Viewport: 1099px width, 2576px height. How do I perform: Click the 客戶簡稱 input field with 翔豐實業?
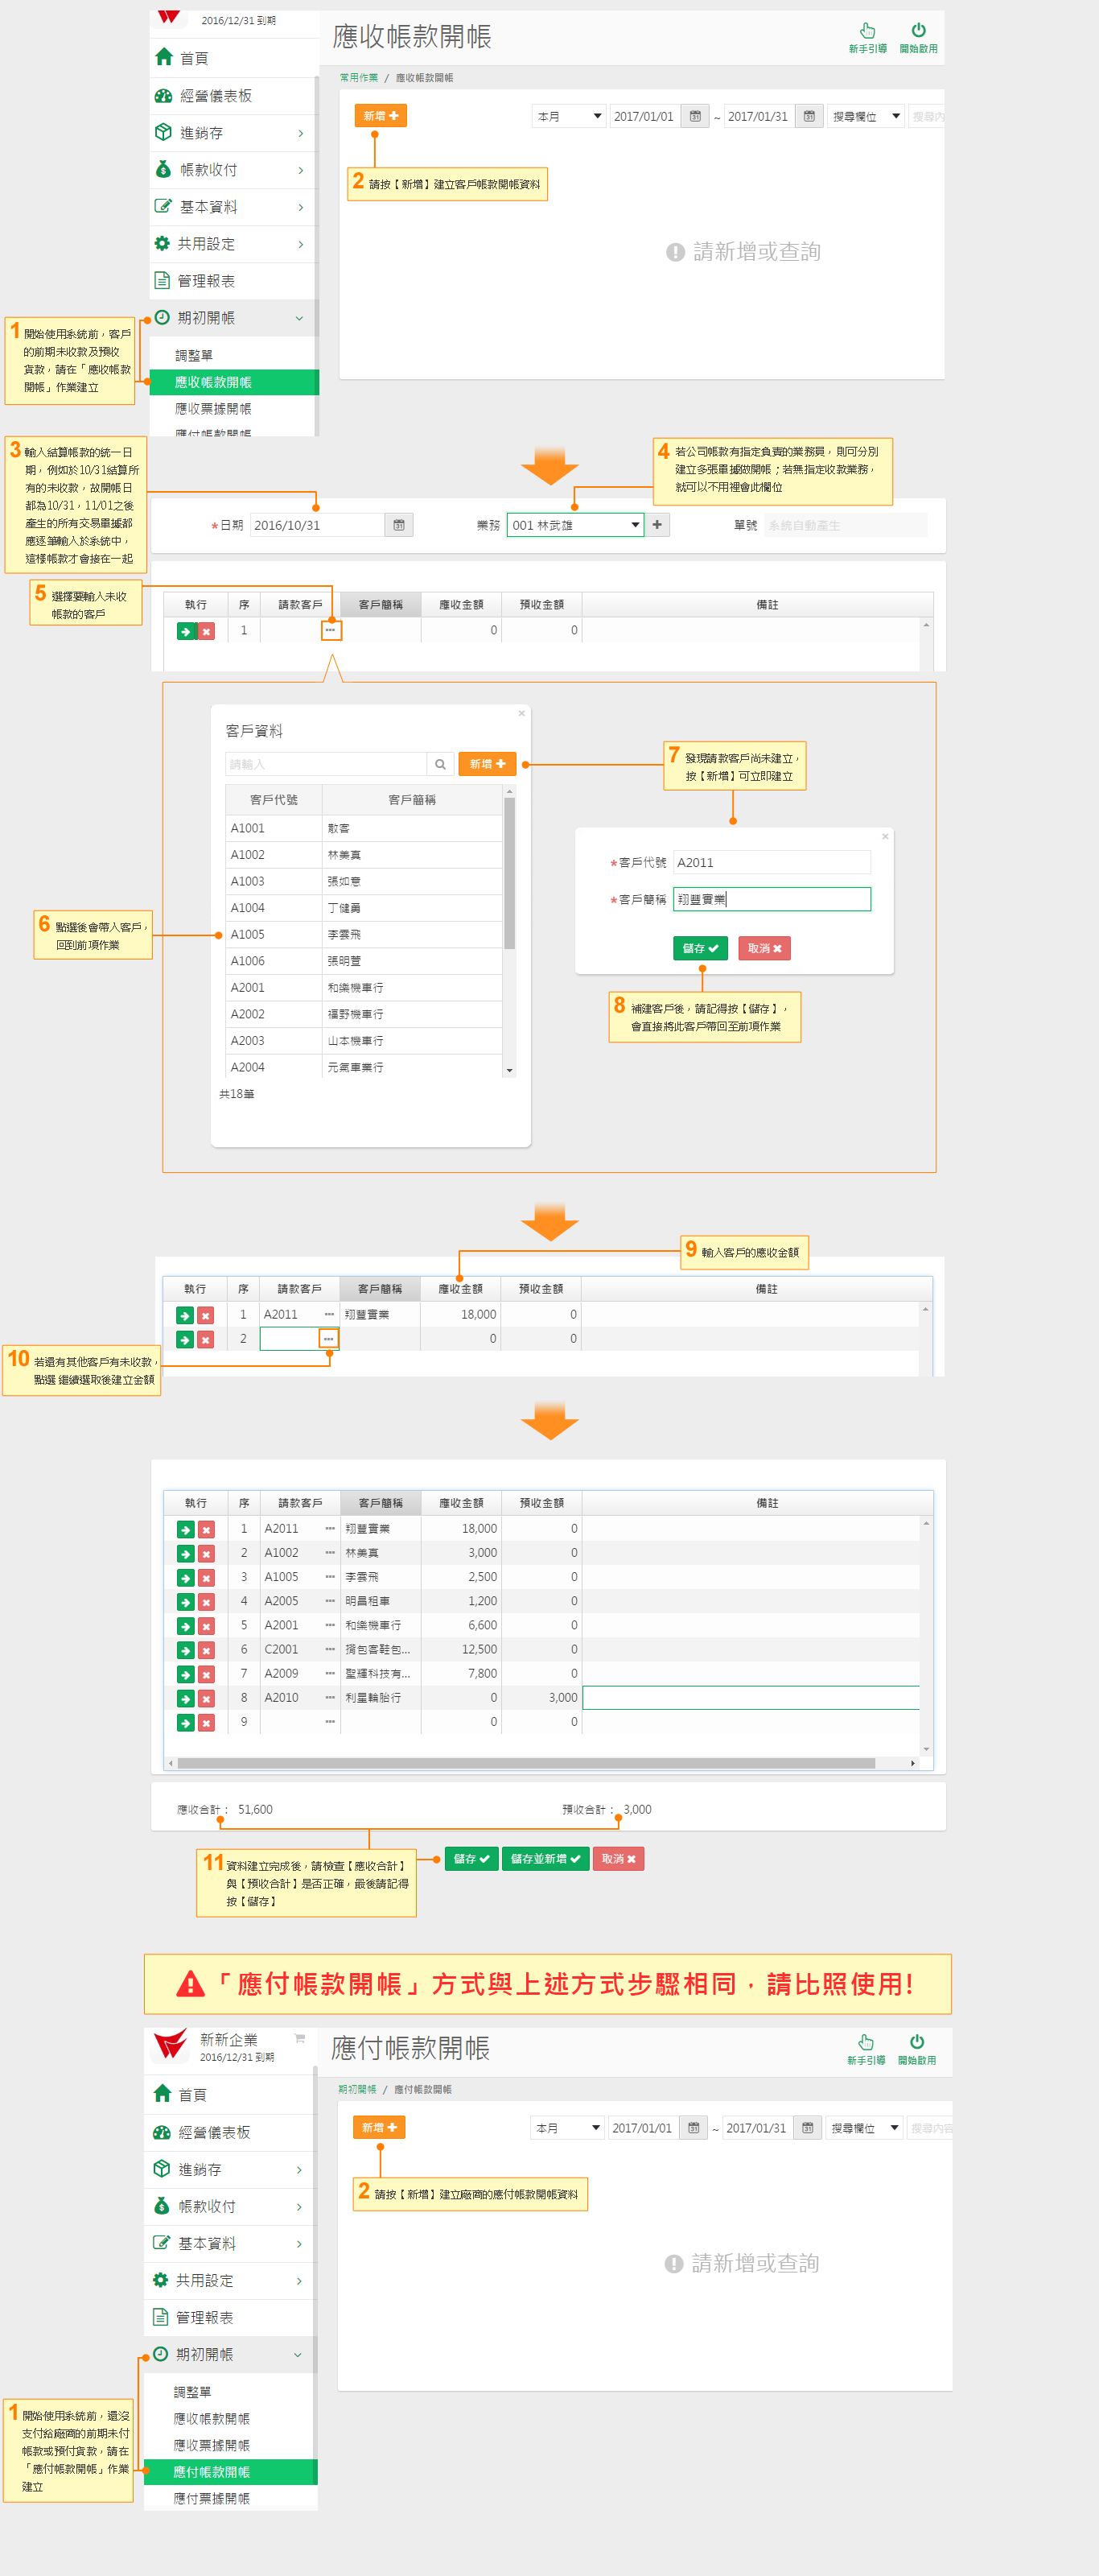[x=772, y=899]
